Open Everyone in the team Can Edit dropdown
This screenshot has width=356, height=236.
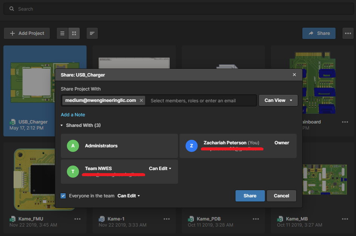point(129,196)
